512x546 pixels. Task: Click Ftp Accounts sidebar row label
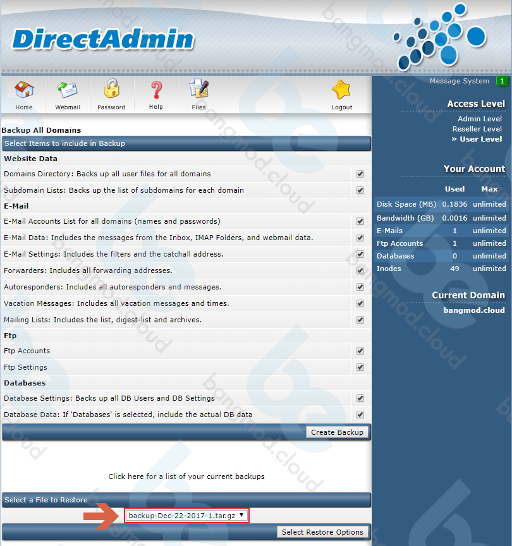click(399, 243)
